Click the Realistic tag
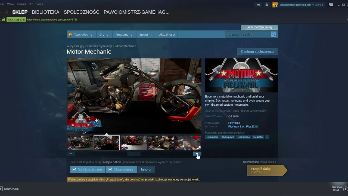The height and width of the screenshot is (196, 348). [x=258, y=137]
